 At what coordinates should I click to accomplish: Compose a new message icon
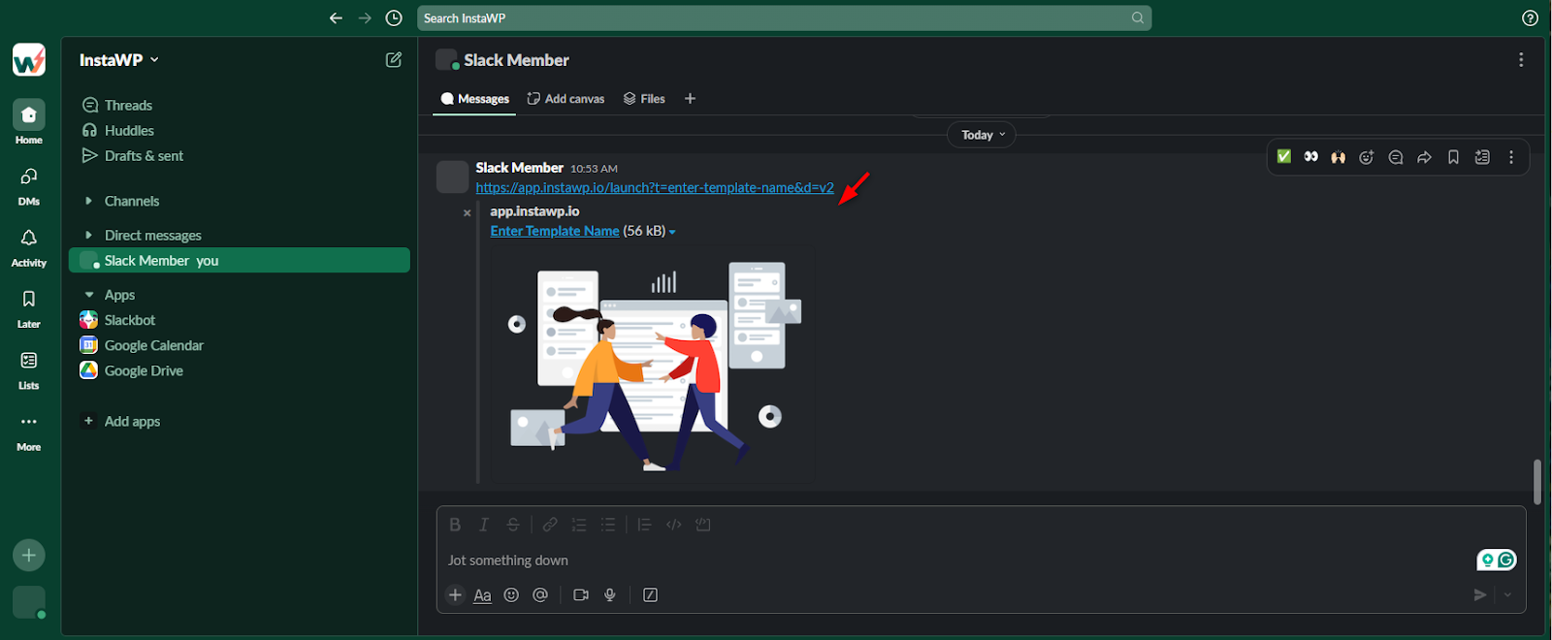[394, 60]
